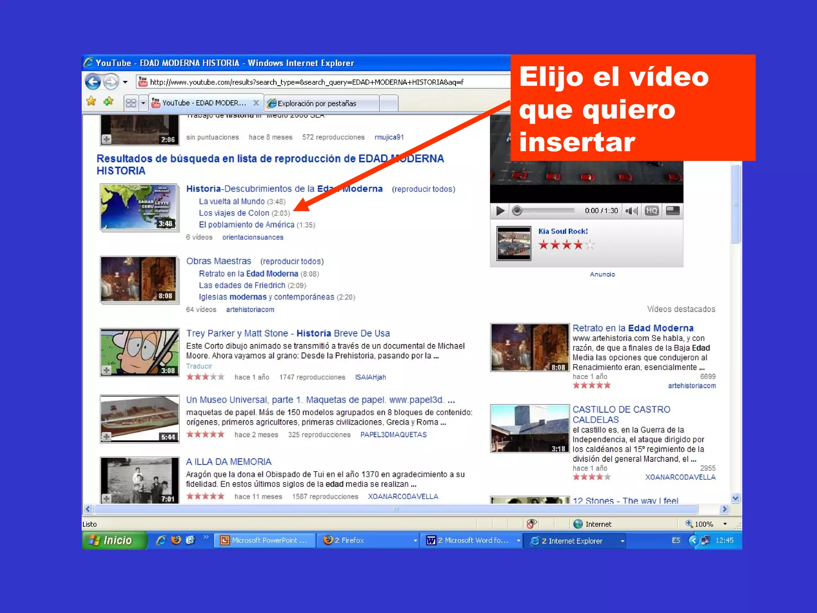Screen dimensions: 817x613
Task: Open Las edades de Friedrich video
Action: click(242, 285)
